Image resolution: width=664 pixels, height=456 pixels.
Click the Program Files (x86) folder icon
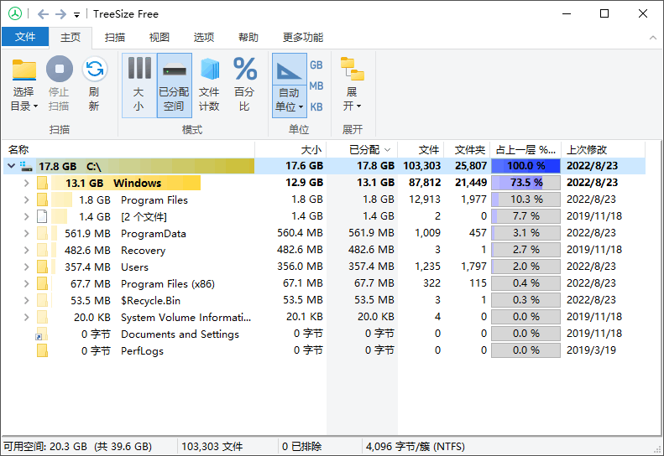42,283
